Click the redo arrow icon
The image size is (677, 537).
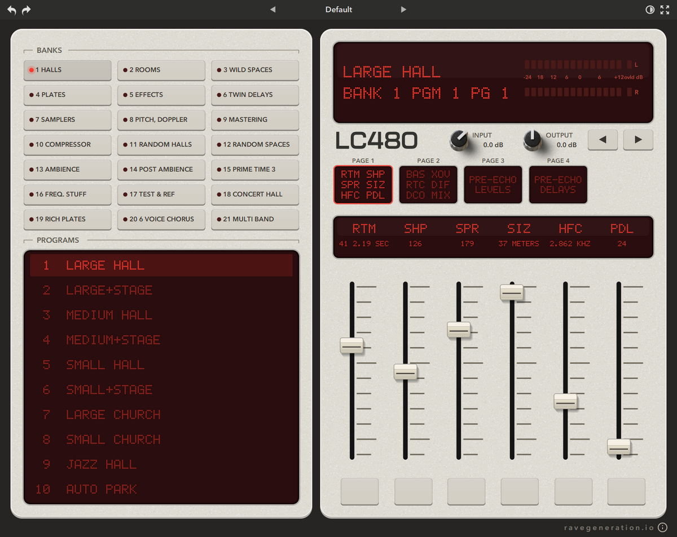click(26, 10)
